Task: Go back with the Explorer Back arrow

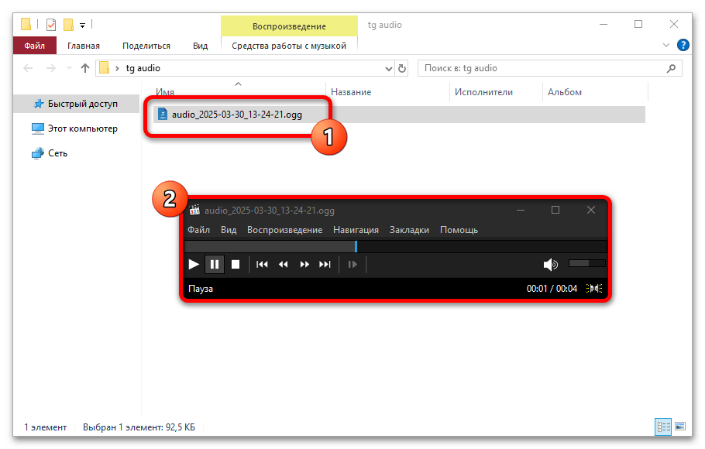Action: click(x=28, y=68)
